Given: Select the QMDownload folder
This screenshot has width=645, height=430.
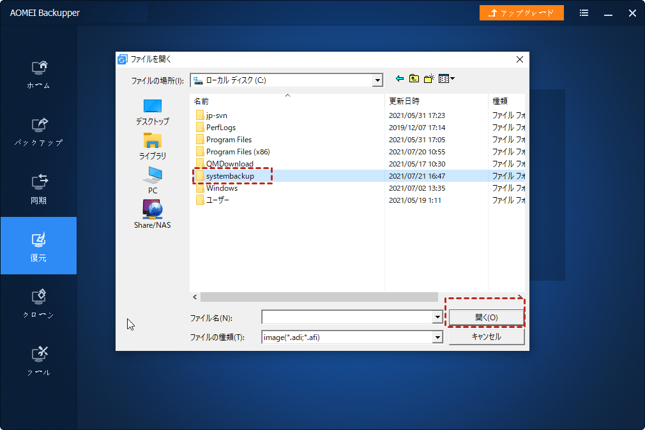Looking at the screenshot, I should point(225,163).
